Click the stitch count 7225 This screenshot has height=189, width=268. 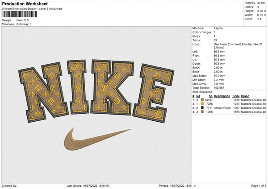[x=209, y=104]
